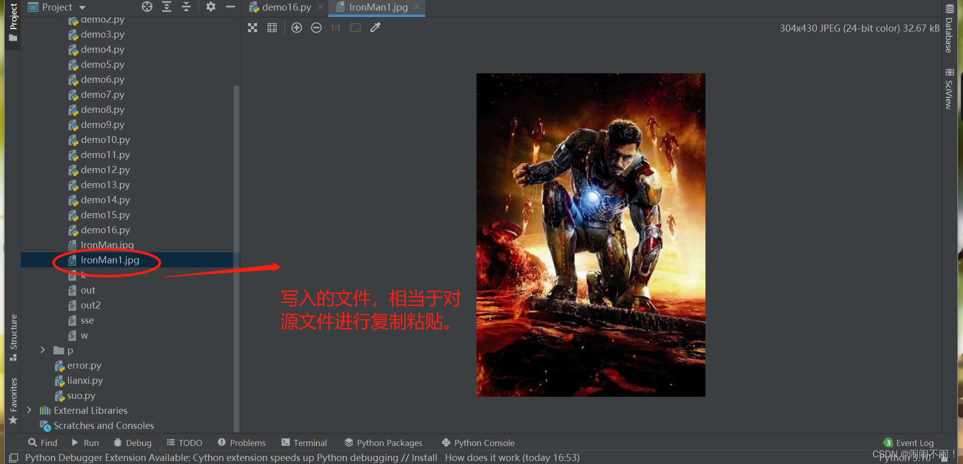Image resolution: width=963 pixels, height=464 pixels.
Task: Toggle tool window bars icon in status bar
Action: pos(14,457)
